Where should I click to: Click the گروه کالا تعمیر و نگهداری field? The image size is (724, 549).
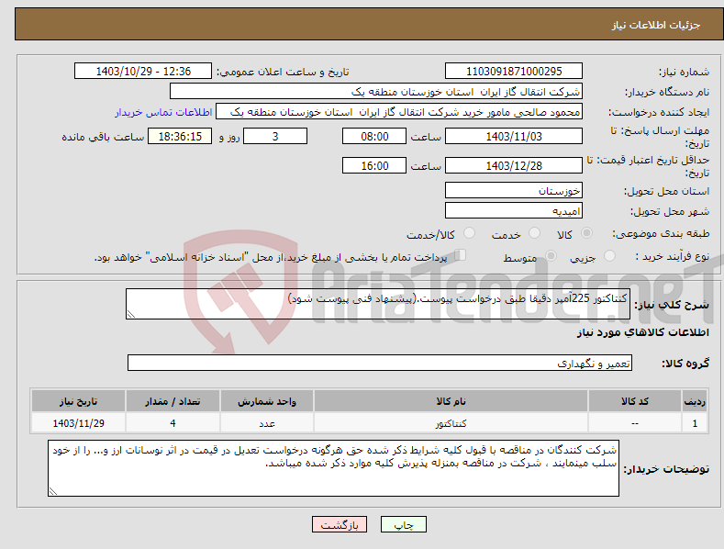(380, 364)
